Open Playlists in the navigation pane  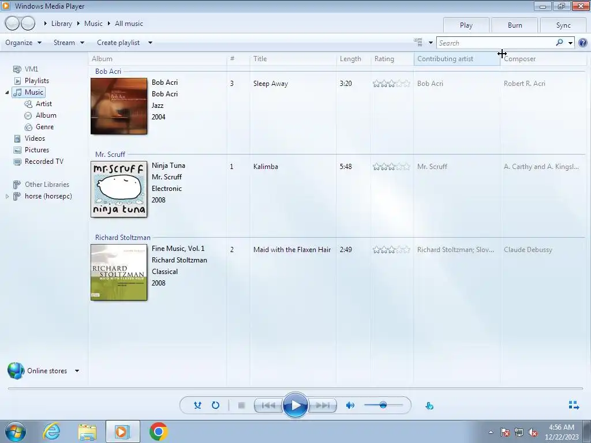point(36,81)
